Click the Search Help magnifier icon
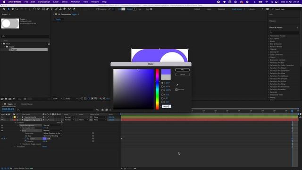 point(273,9)
